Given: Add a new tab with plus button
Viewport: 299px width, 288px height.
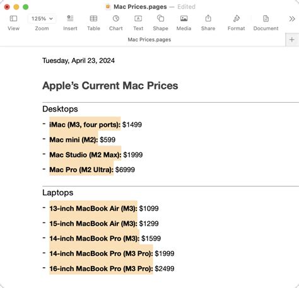Looking at the screenshot, I should [x=292, y=40].
